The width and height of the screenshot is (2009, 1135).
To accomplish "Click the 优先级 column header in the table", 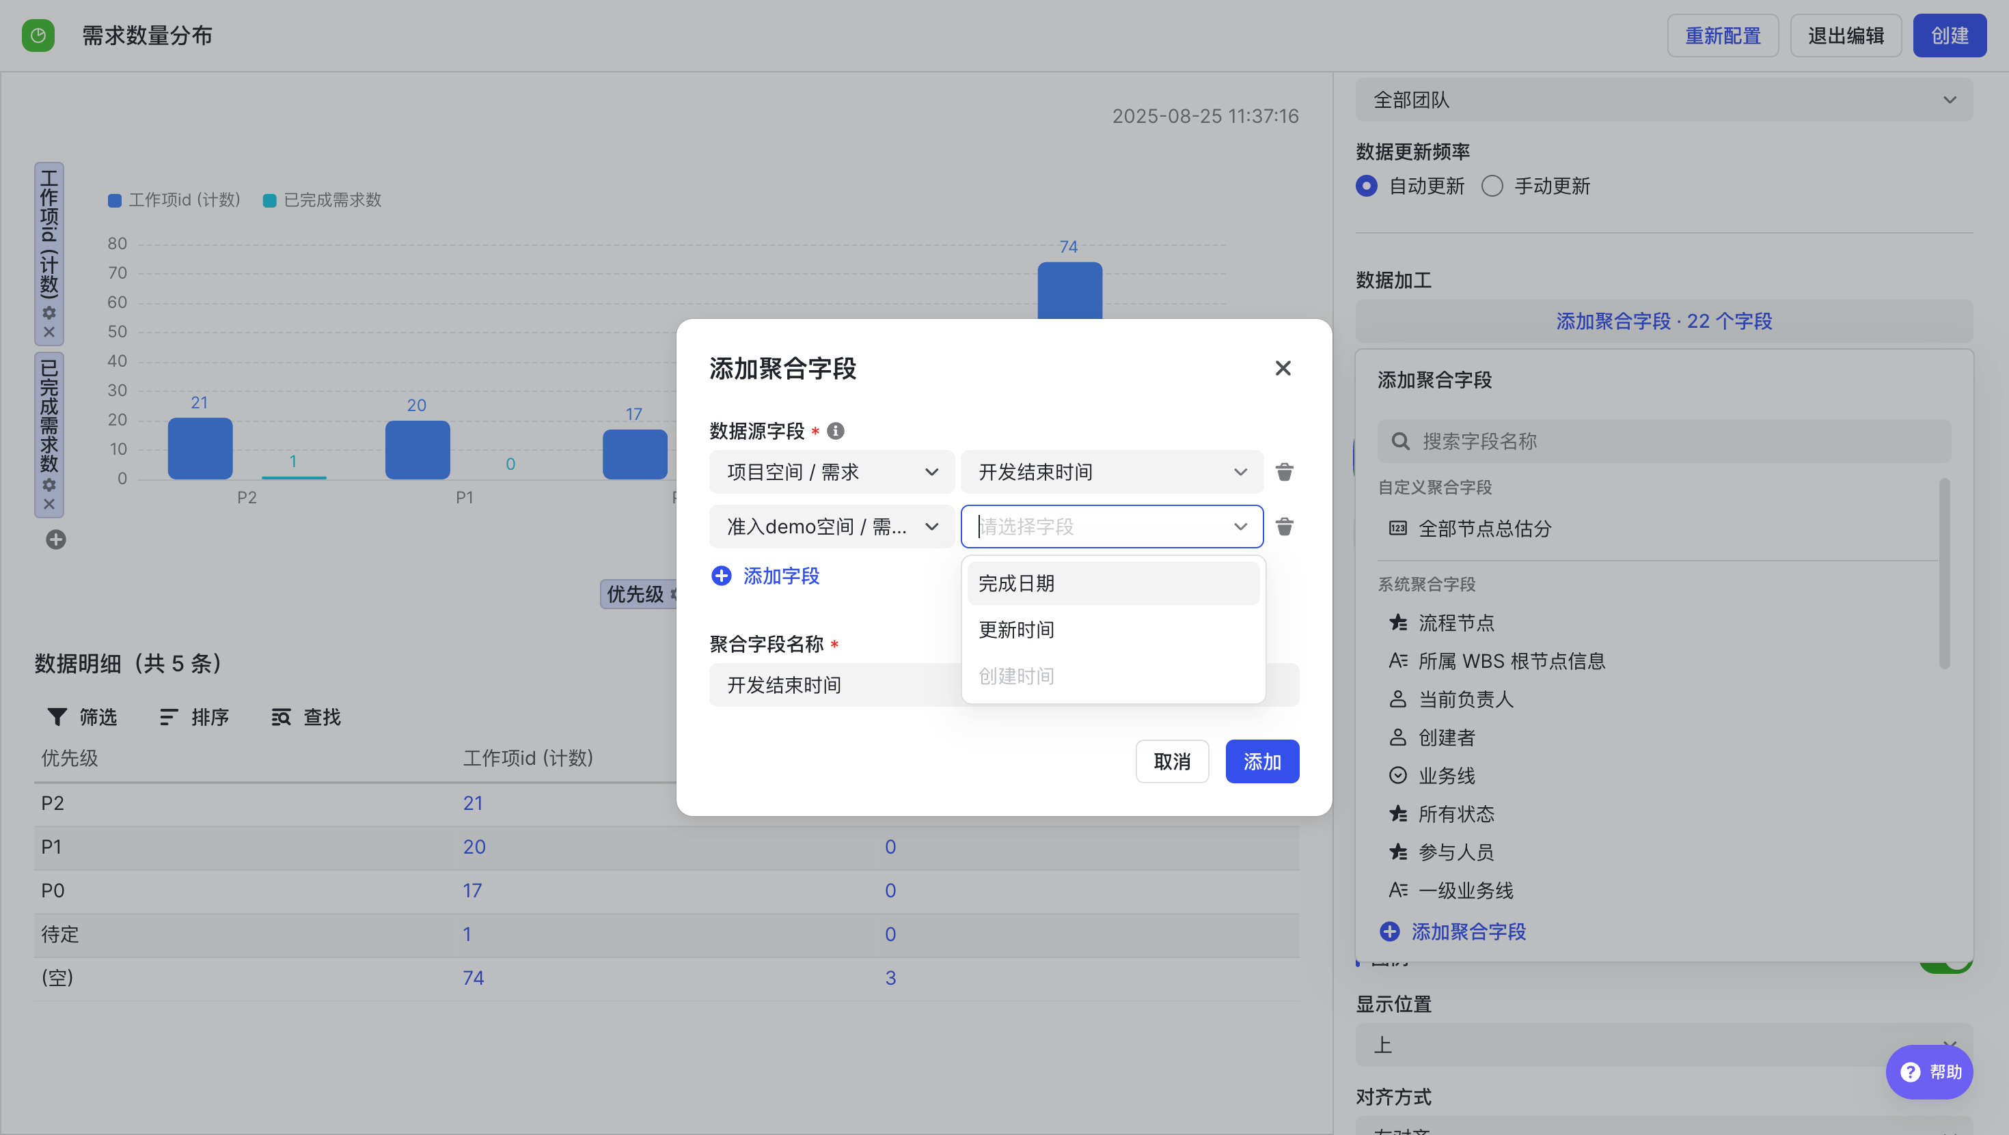I will pos(70,758).
